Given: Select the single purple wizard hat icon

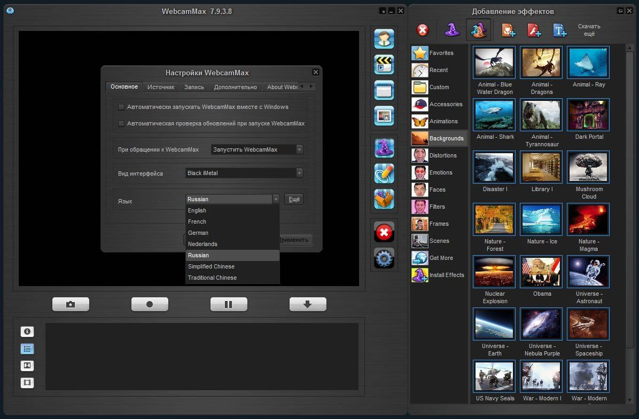Looking at the screenshot, I should 452,30.
